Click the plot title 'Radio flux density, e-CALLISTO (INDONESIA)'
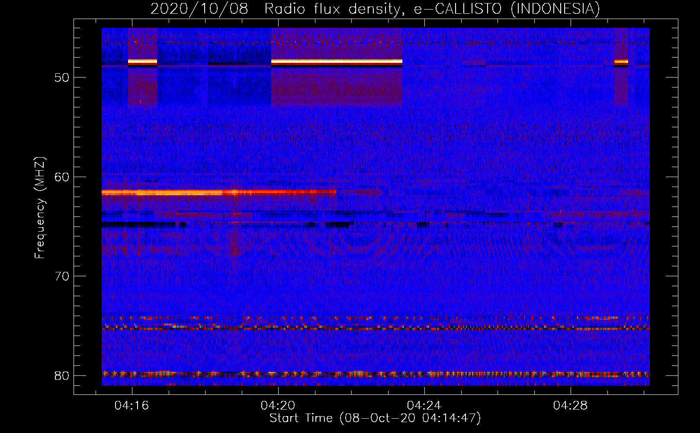This screenshot has height=433, width=700. [x=432, y=9]
